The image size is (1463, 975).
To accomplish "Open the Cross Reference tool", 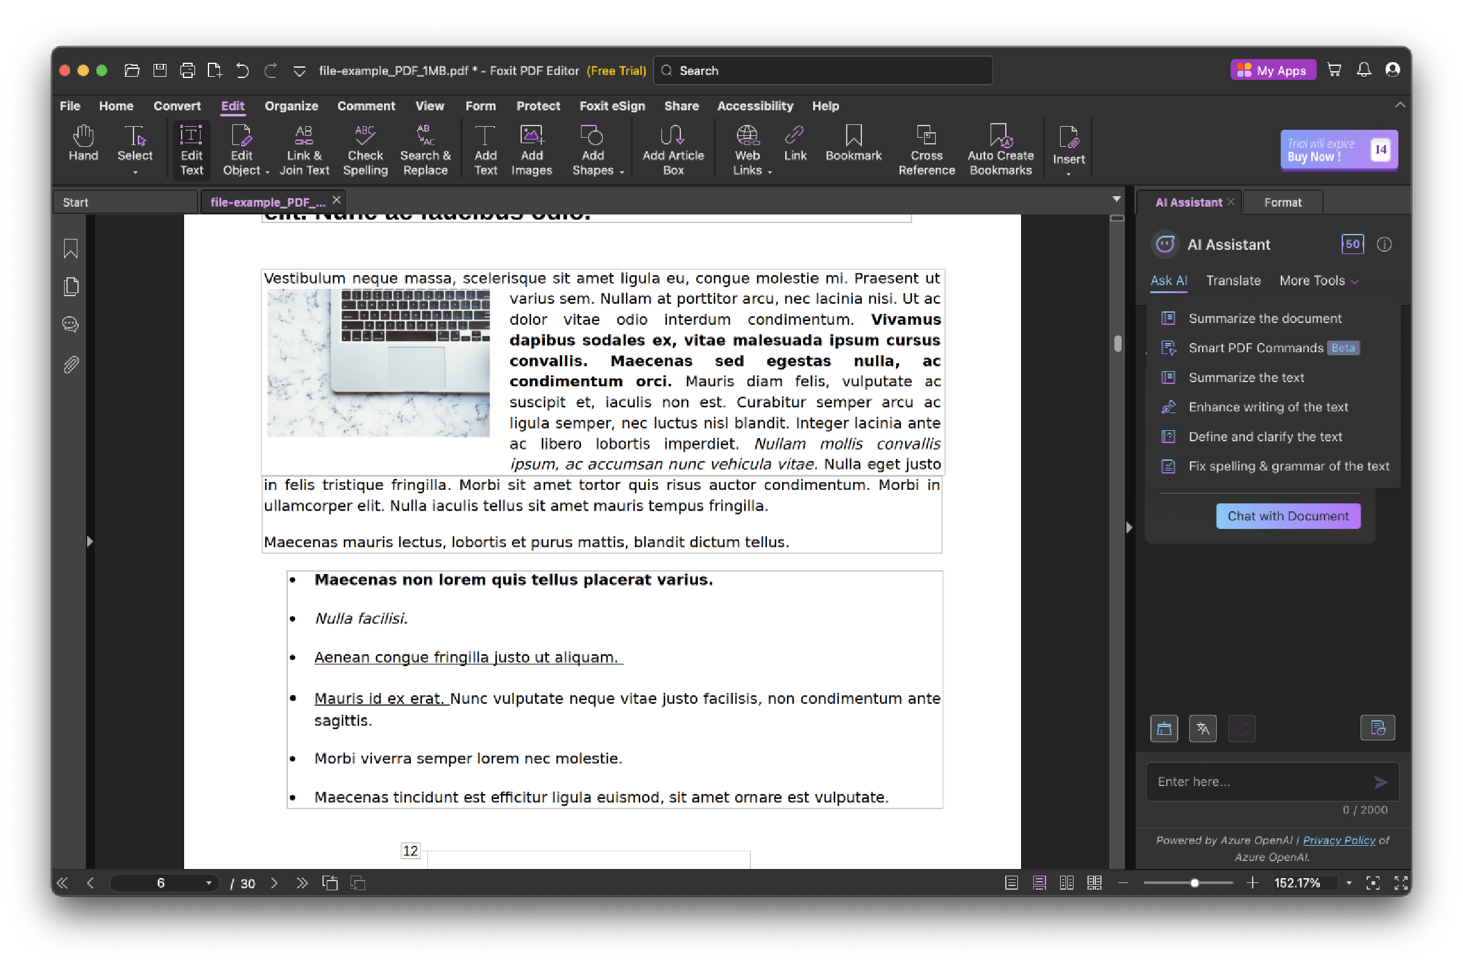I will [926, 149].
